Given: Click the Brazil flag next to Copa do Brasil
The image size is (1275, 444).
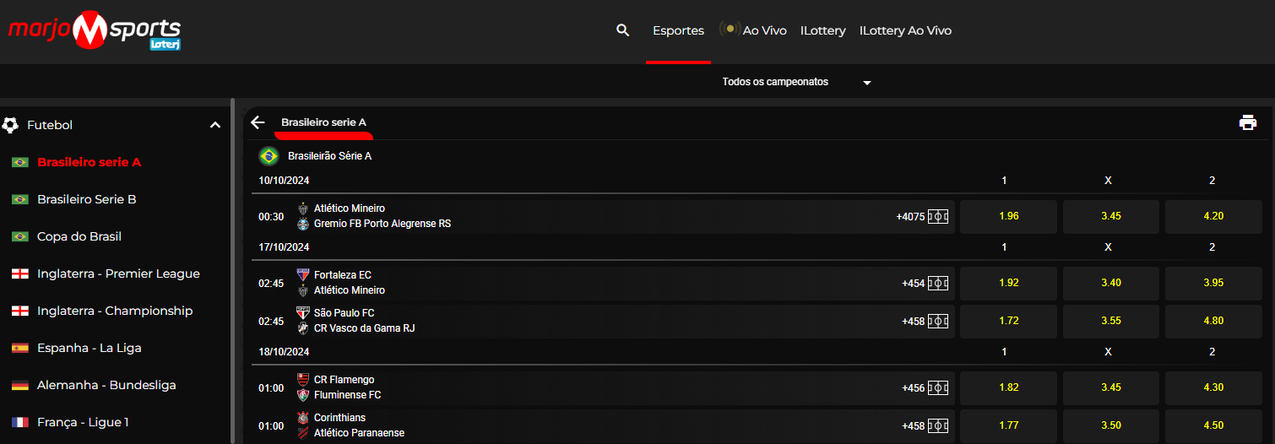Looking at the screenshot, I should [20, 236].
